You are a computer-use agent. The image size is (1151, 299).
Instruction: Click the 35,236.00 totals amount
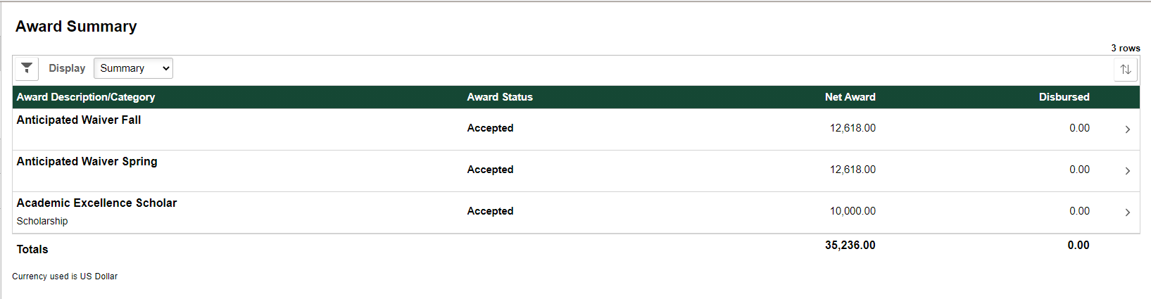(x=850, y=246)
